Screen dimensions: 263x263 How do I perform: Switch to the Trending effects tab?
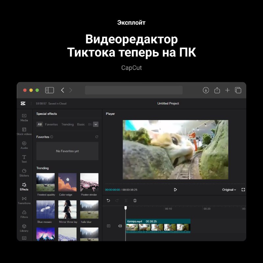tap(67, 124)
